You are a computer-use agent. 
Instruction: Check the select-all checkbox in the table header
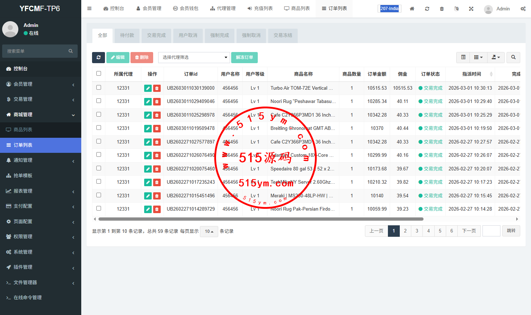[99, 74]
